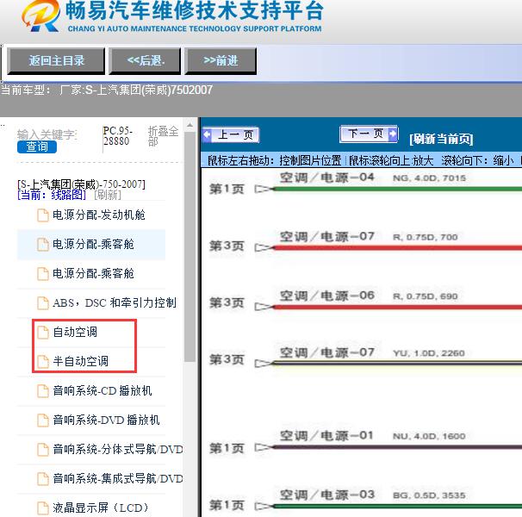Viewport: 522px width, 517px height.
Task: Click the 下一页 next page button
Action: (369, 134)
